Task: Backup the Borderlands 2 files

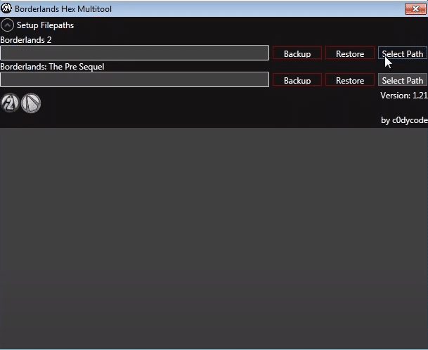Action: coord(297,53)
